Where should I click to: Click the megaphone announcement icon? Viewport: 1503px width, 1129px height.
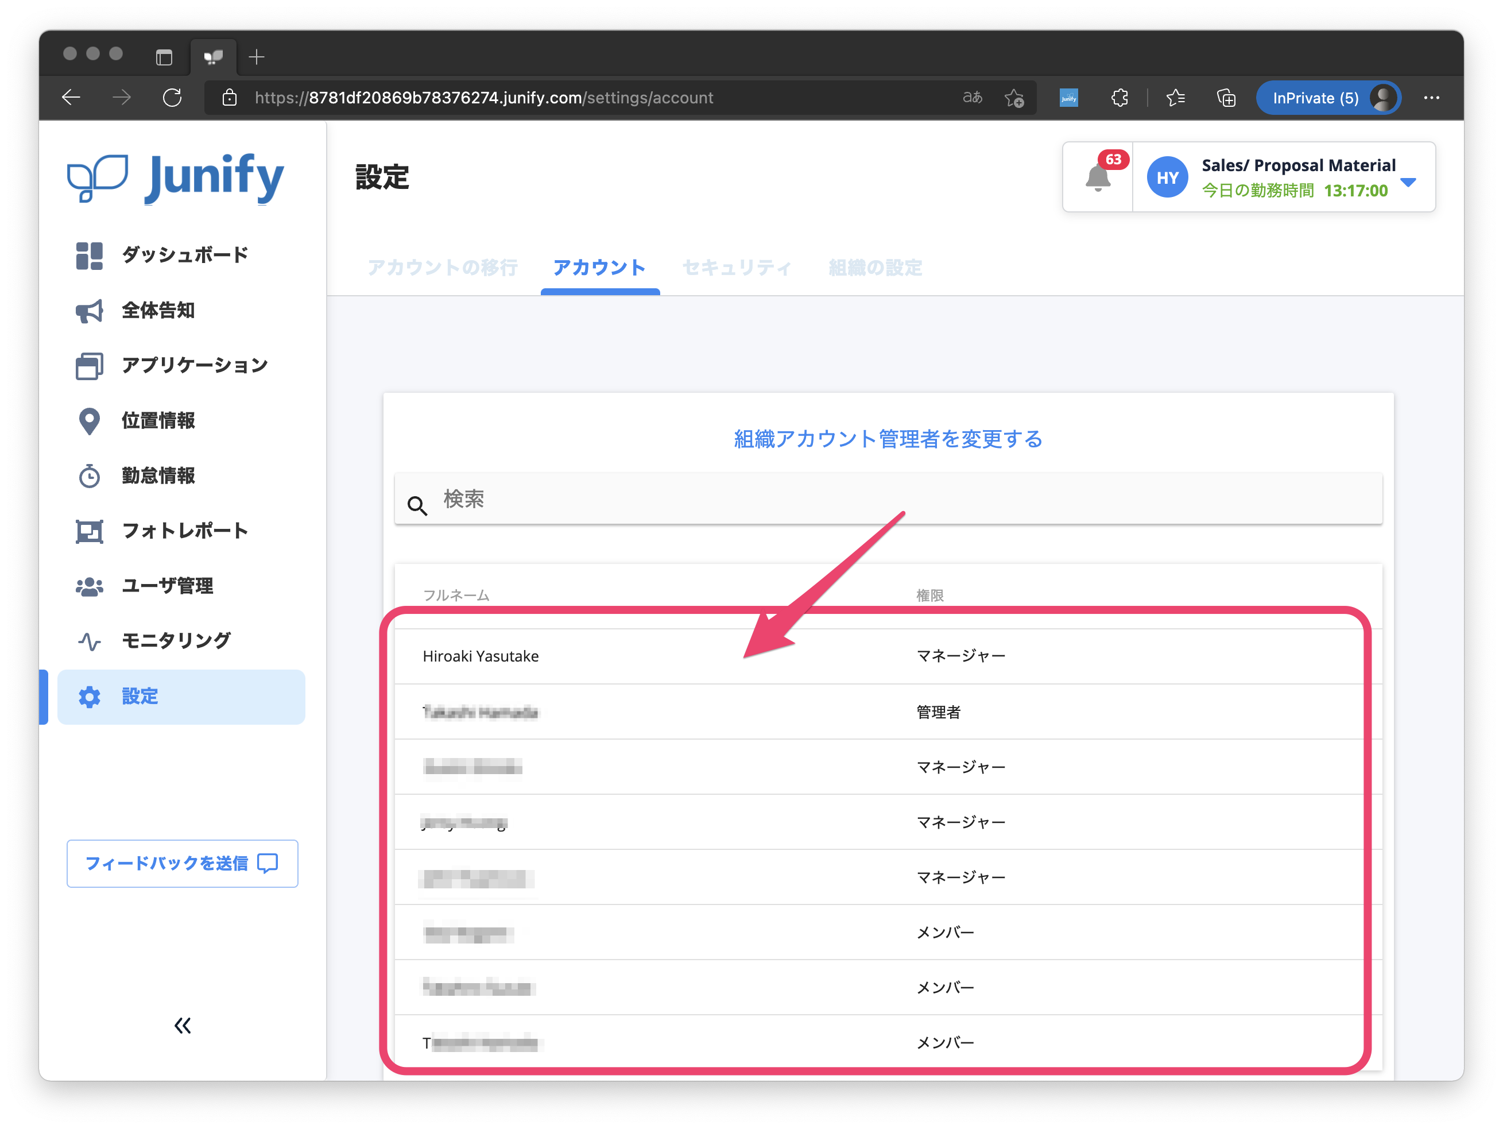click(89, 311)
